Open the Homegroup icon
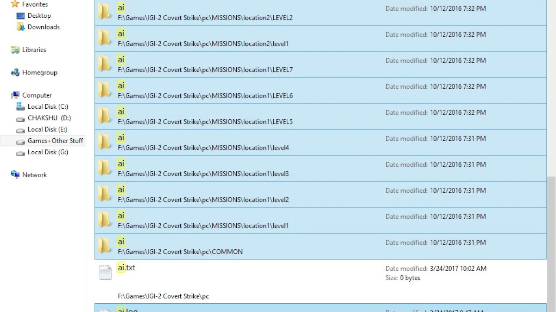The image size is (556, 312). (15, 72)
